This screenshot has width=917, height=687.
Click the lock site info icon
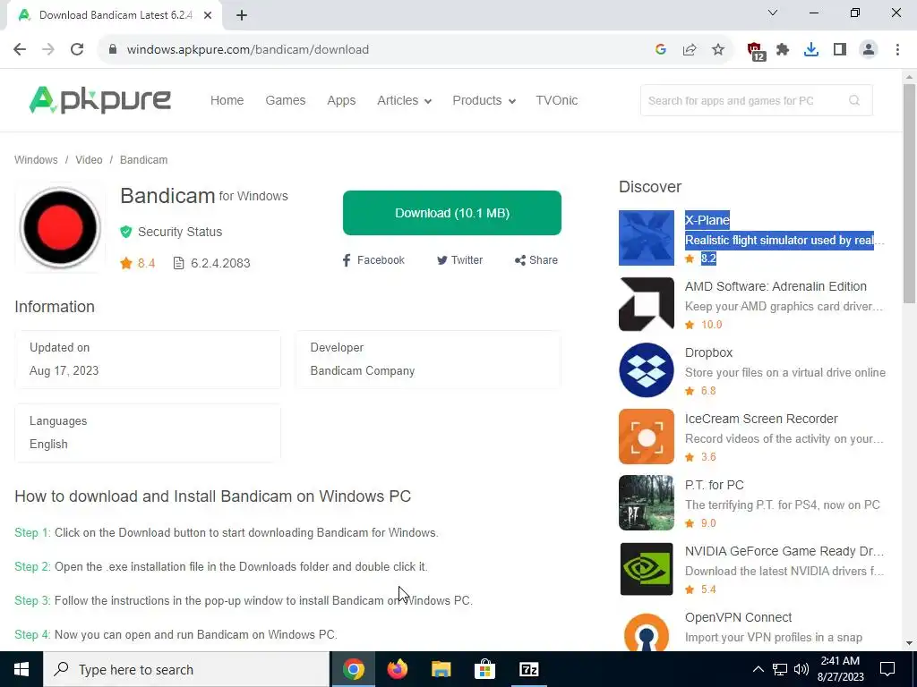coord(113,50)
